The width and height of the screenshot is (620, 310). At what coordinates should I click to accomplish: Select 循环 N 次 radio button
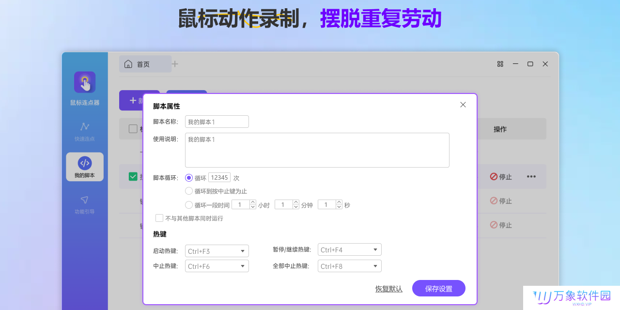pyautogui.click(x=189, y=178)
